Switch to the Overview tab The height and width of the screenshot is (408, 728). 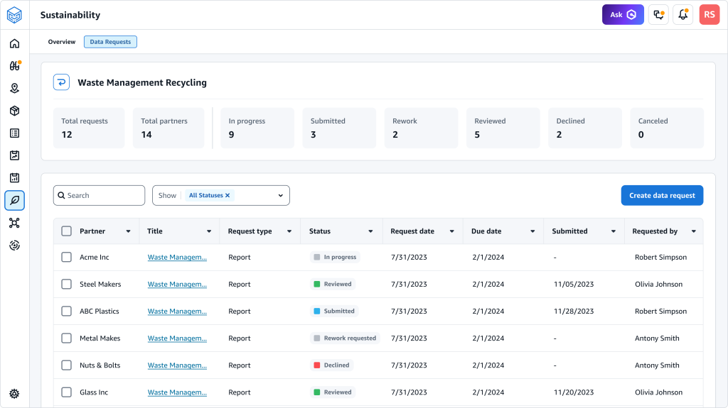point(62,42)
